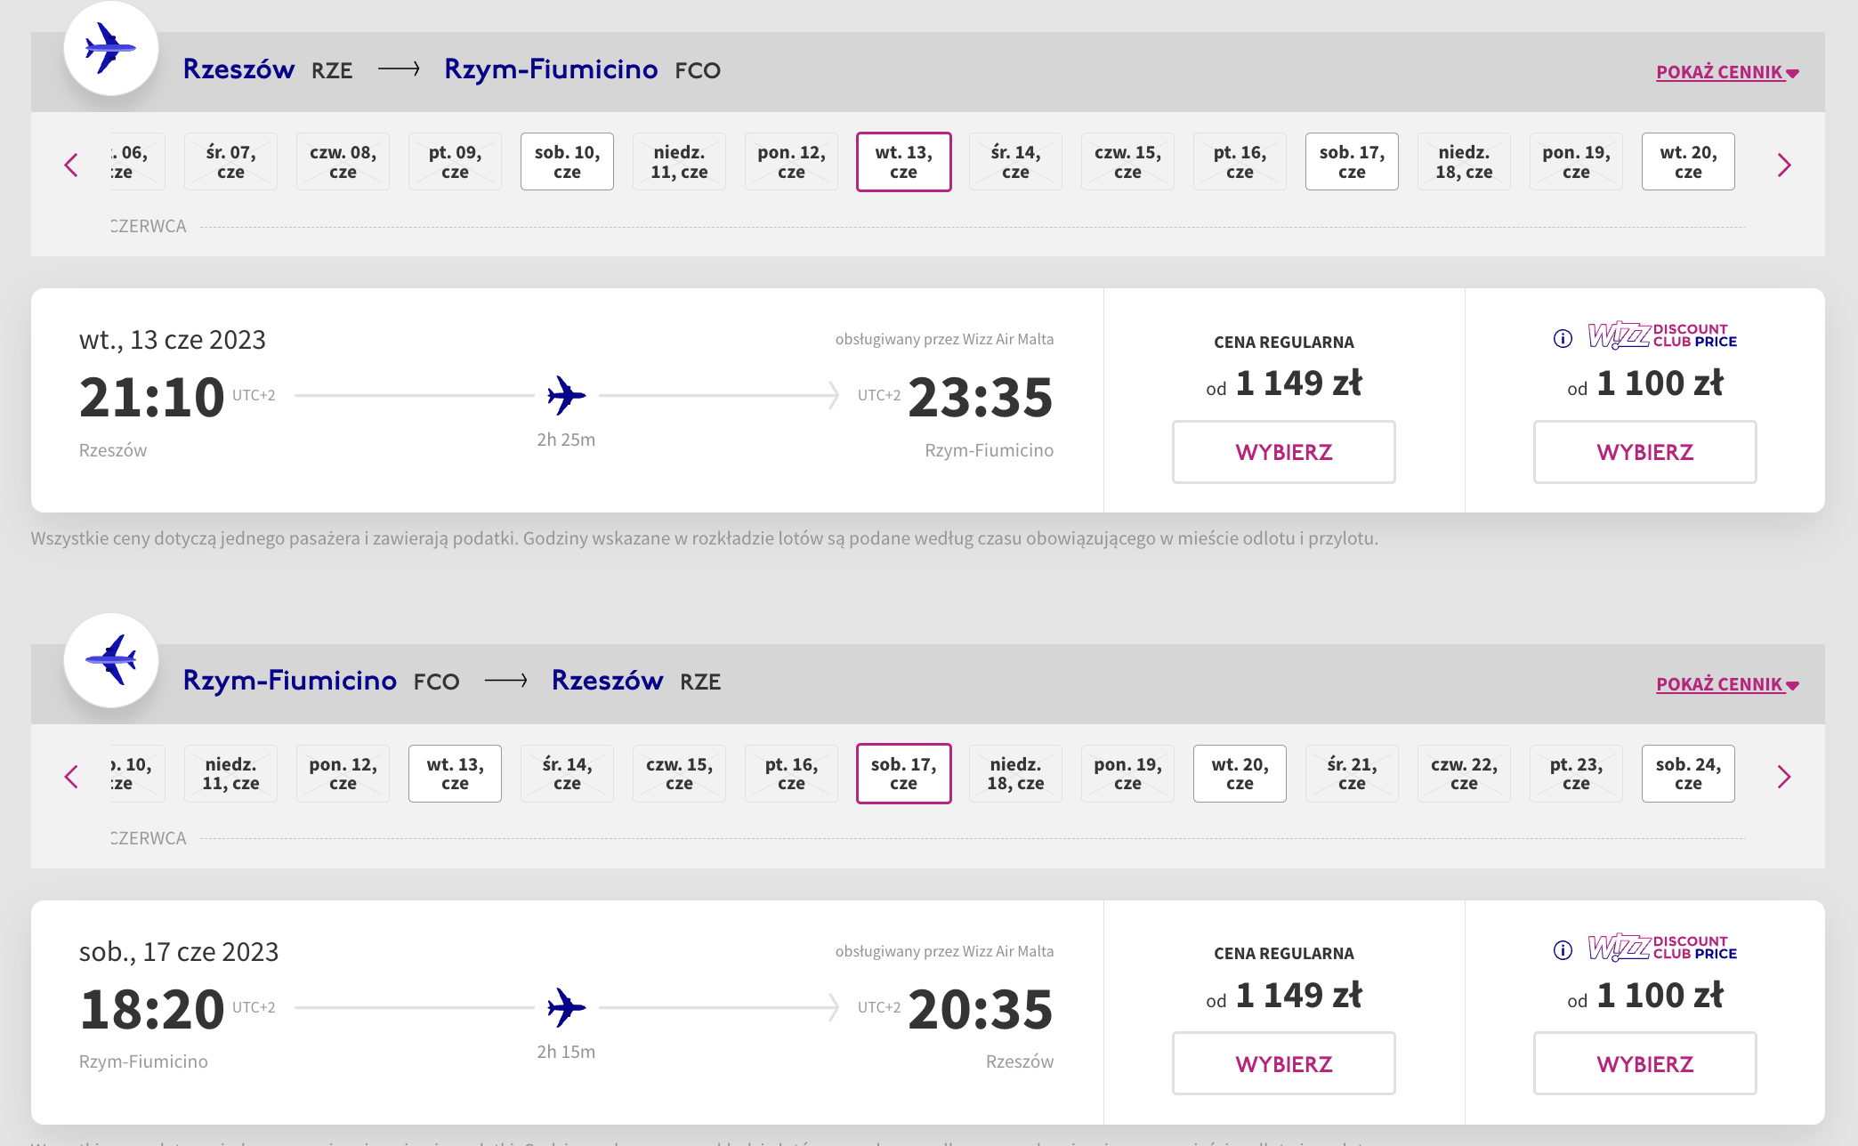The image size is (1858, 1146).
Task: Select return date wt. 13, cze
Action: [x=455, y=774]
